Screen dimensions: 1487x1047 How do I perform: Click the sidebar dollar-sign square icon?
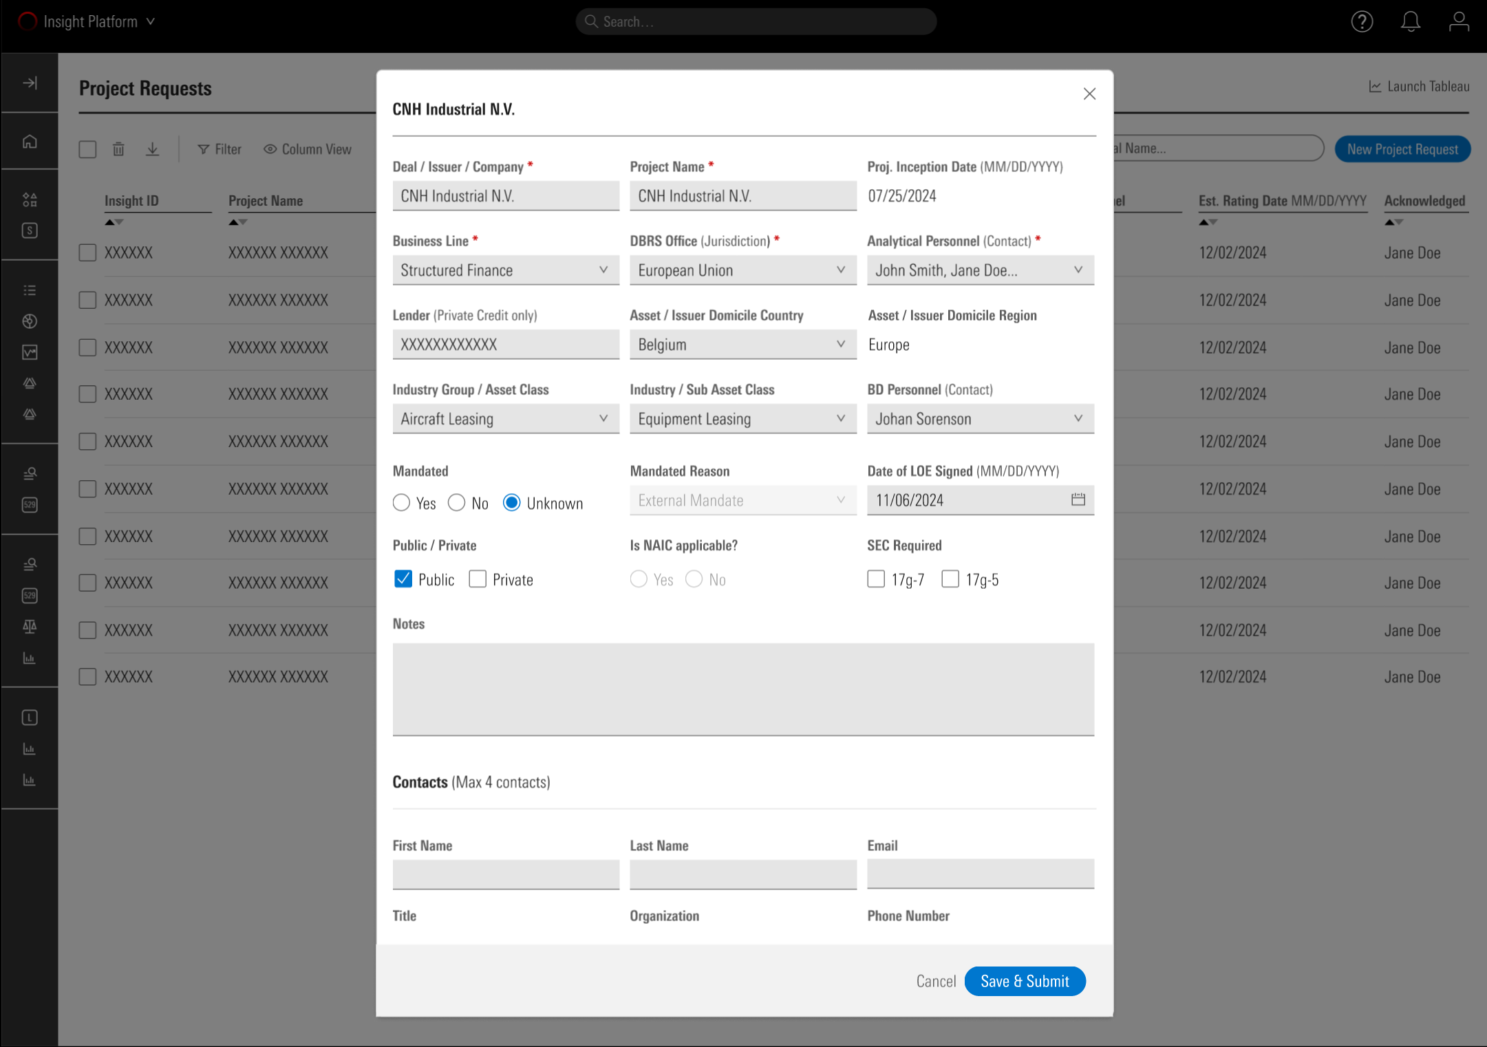point(30,230)
